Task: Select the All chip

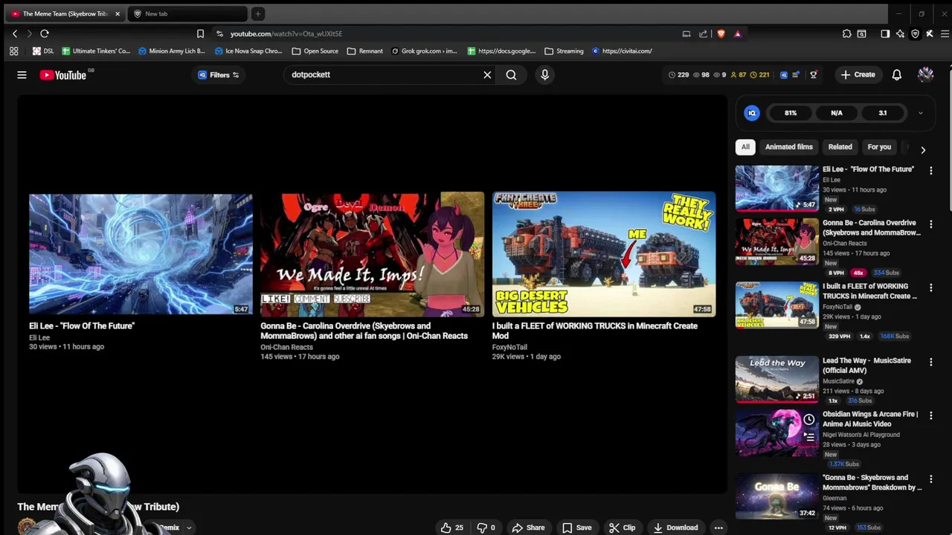Action: coord(745,146)
